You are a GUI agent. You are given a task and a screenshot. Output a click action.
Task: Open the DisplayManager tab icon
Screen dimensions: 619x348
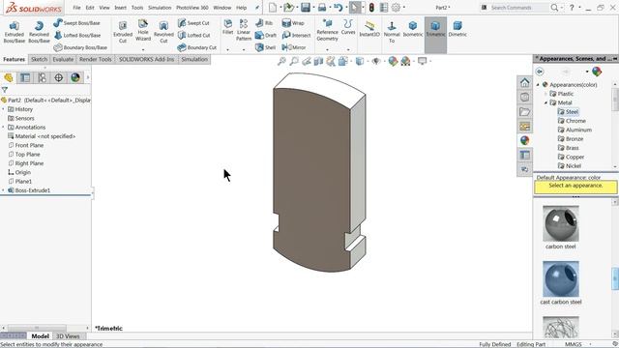coord(75,77)
